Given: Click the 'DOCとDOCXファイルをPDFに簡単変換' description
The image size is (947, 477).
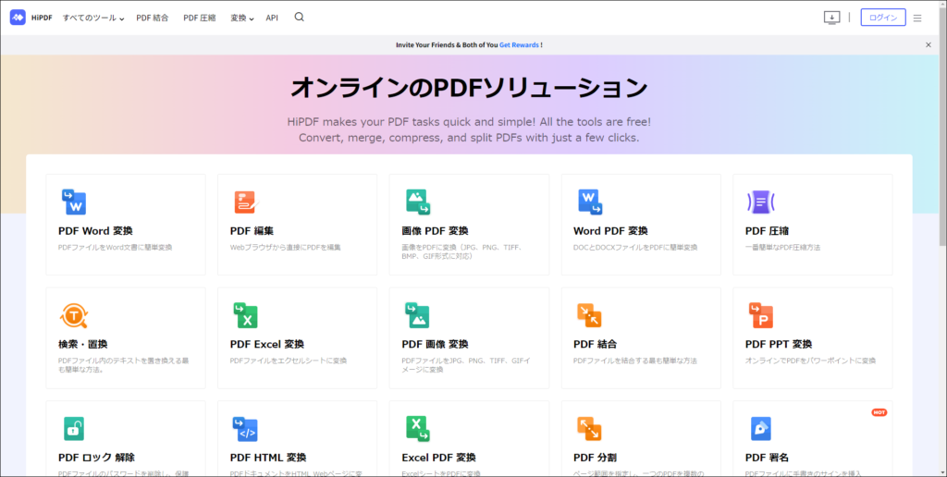Looking at the screenshot, I should [635, 248].
